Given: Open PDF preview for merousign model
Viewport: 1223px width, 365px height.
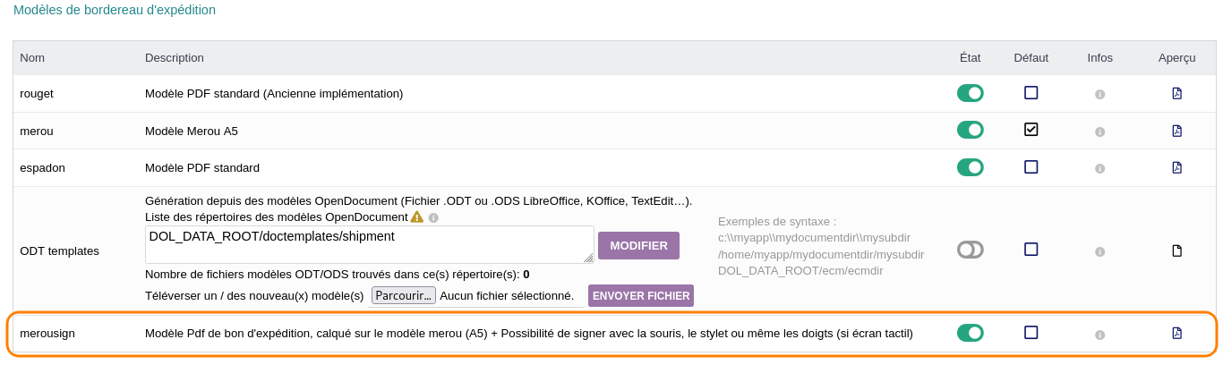Looking at the screenshot, I should point(1176,333).
